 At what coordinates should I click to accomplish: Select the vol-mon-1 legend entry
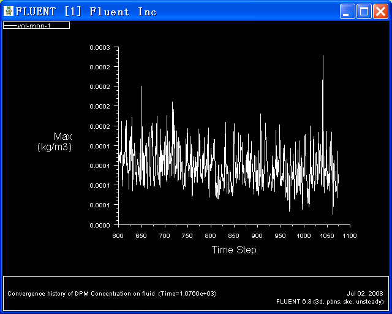click(x=36, y=25)
